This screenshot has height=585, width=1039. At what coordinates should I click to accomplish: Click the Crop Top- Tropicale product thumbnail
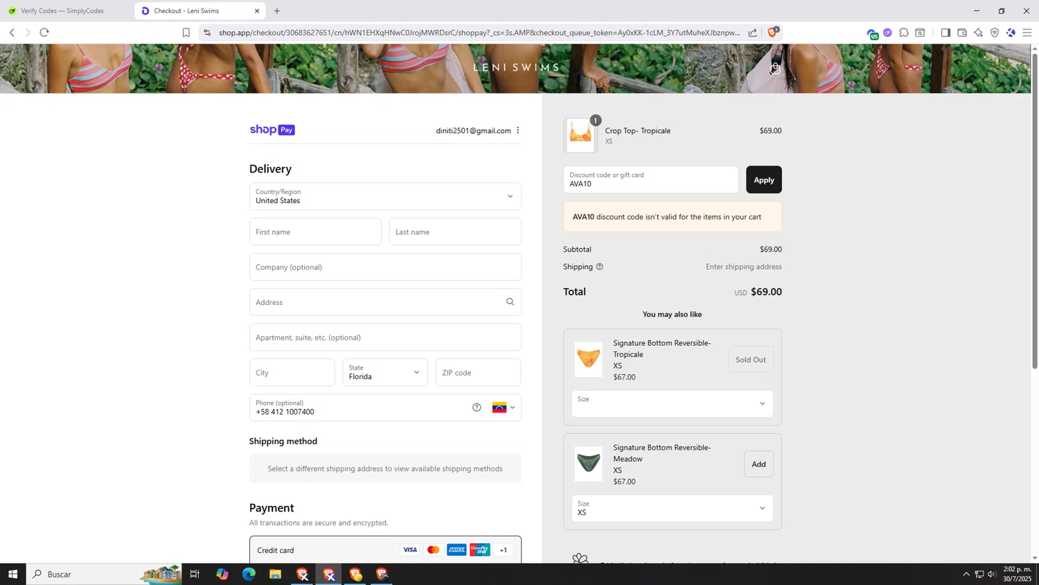point(580,135)
